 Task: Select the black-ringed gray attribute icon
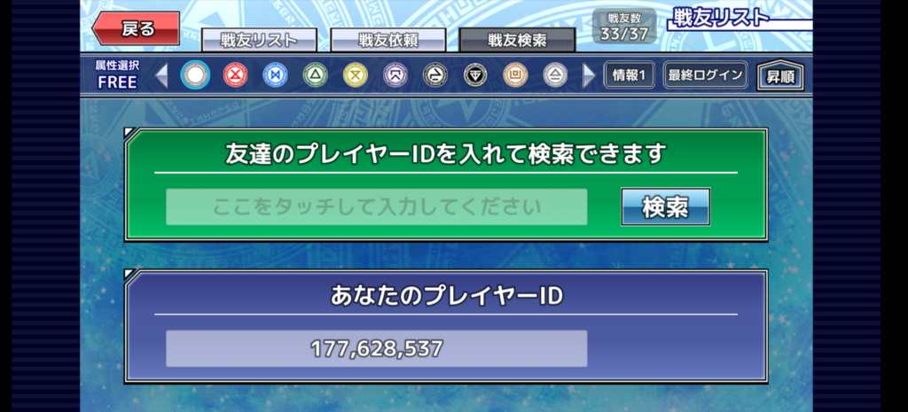pyautogui.click(x=434, y=75)
